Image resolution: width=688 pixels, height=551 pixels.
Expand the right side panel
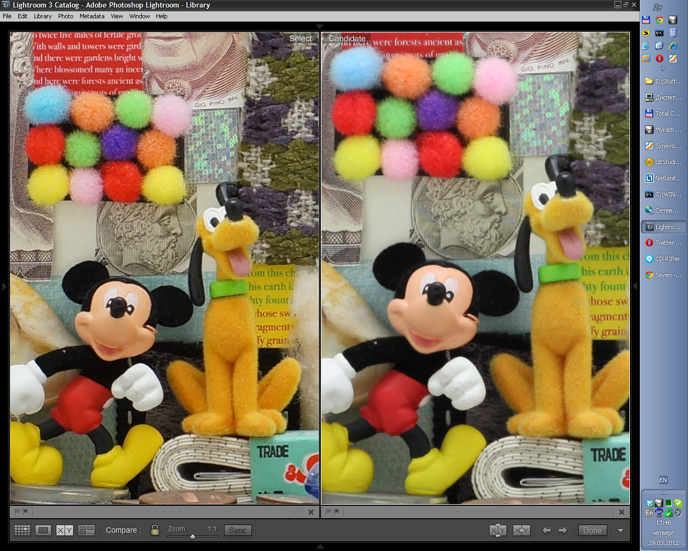click(635, 286)
